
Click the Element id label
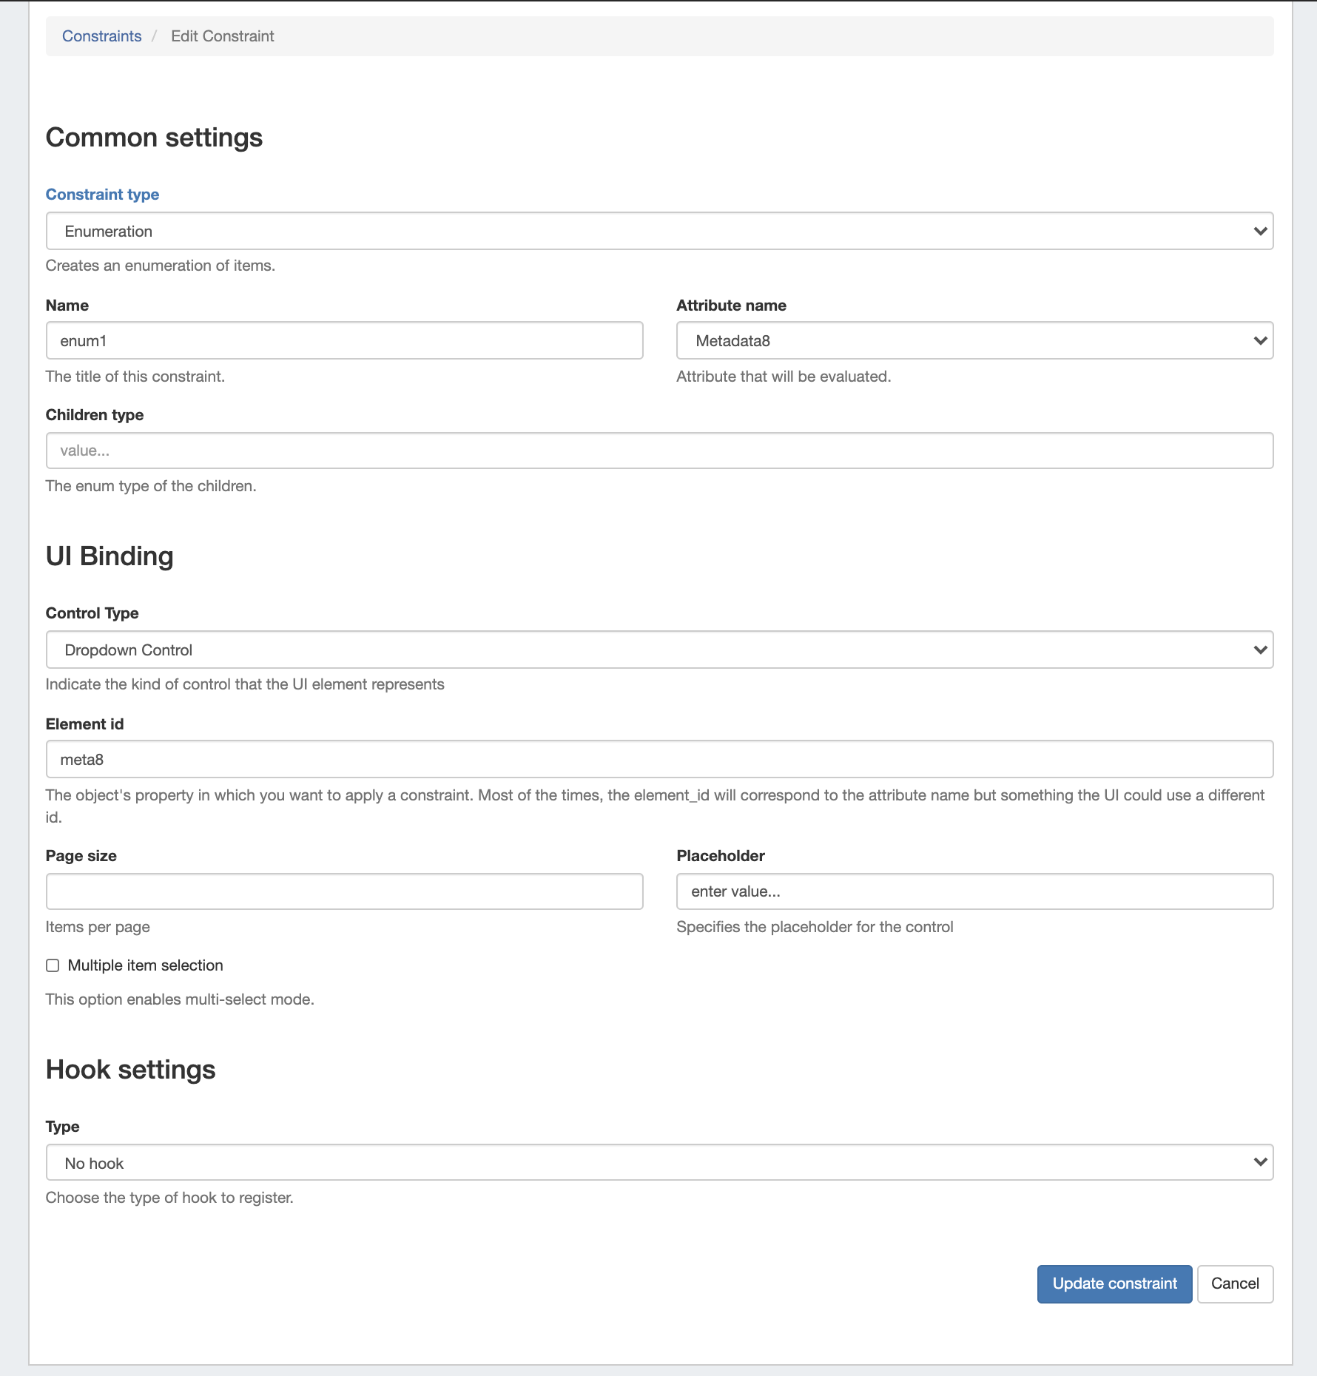point(84,724)
